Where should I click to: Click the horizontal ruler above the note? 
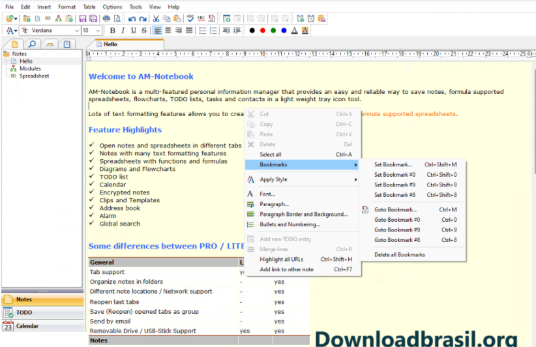(x=309, y=54)
